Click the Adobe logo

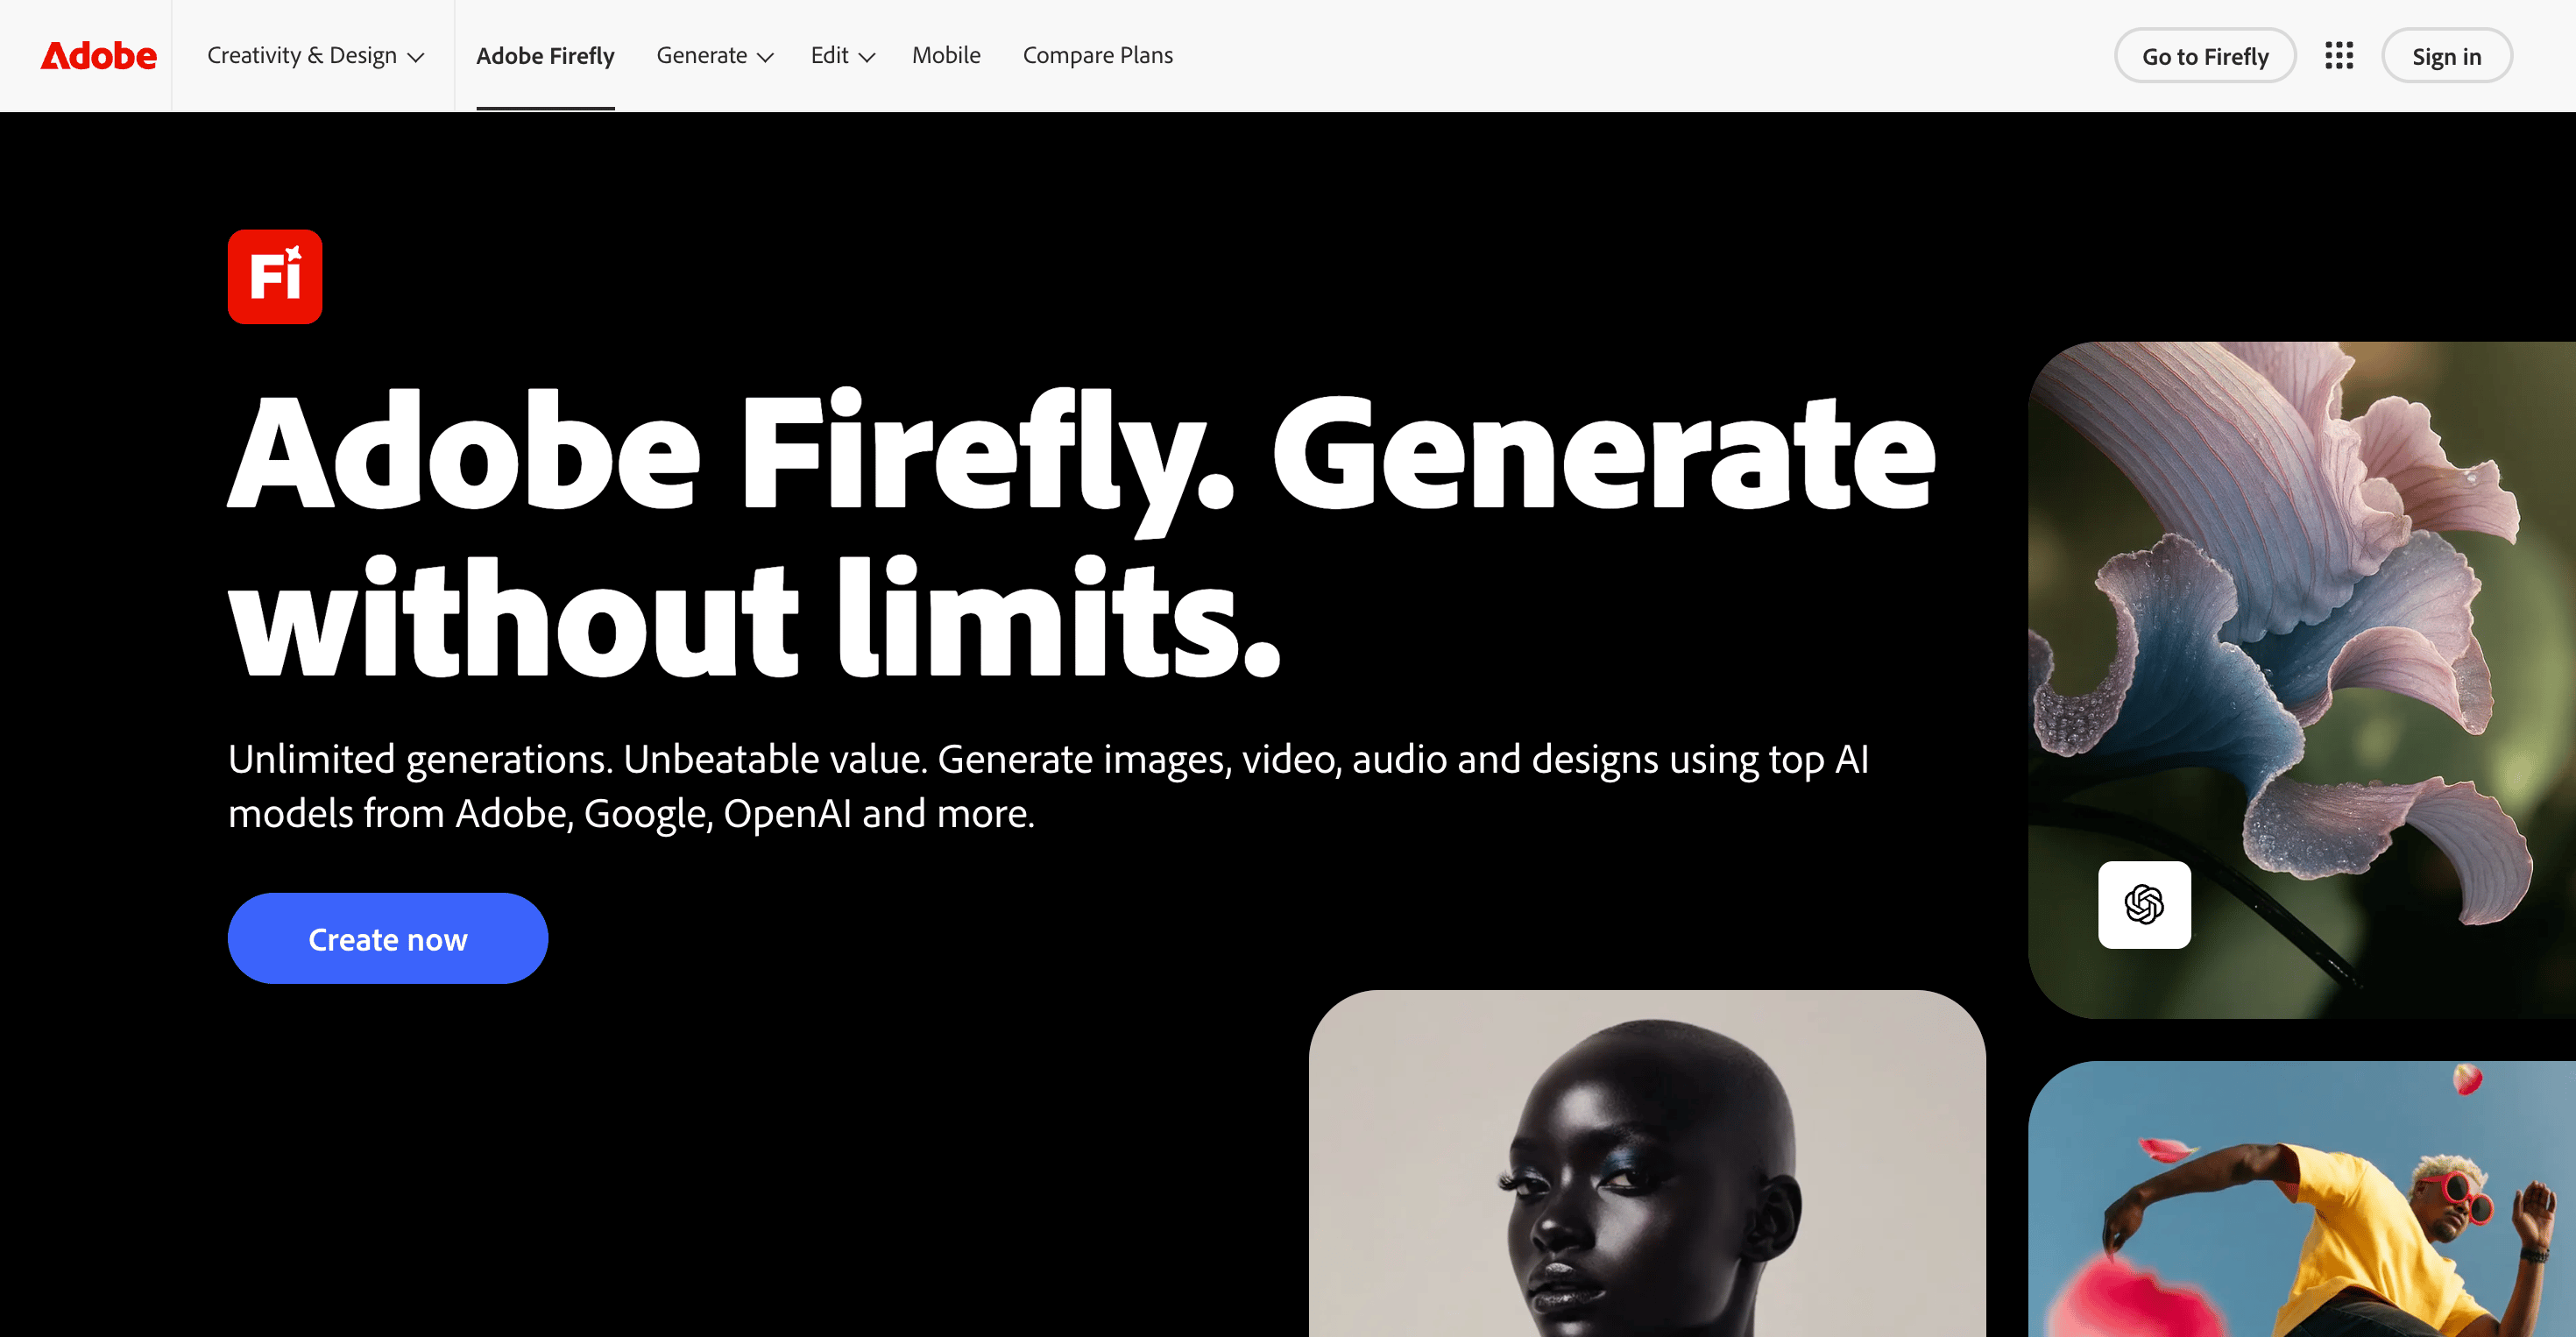98,56
